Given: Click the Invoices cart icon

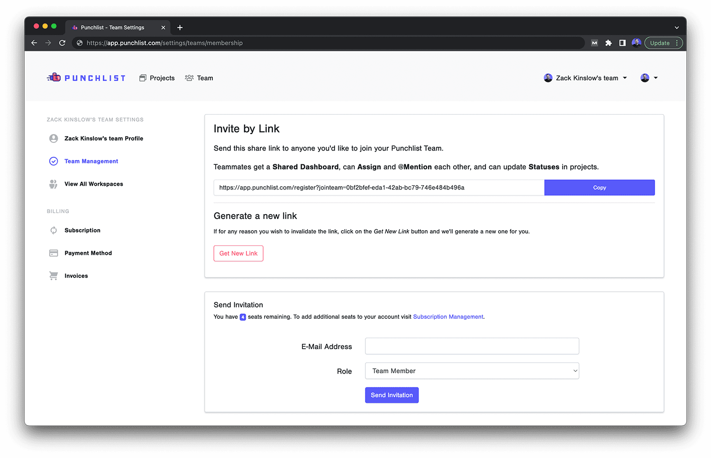Looking at the screenshot, I should click(54, 276).
